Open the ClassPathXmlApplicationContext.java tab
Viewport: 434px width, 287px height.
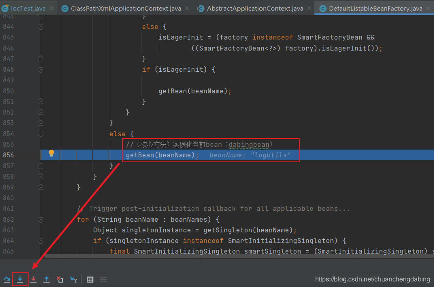click(126, 9)
